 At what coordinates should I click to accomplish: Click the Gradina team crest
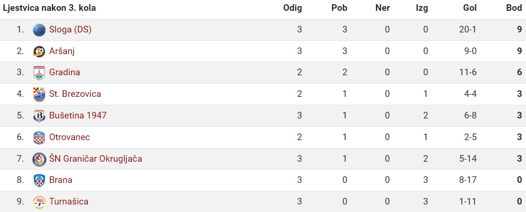[x=39, y=72]
